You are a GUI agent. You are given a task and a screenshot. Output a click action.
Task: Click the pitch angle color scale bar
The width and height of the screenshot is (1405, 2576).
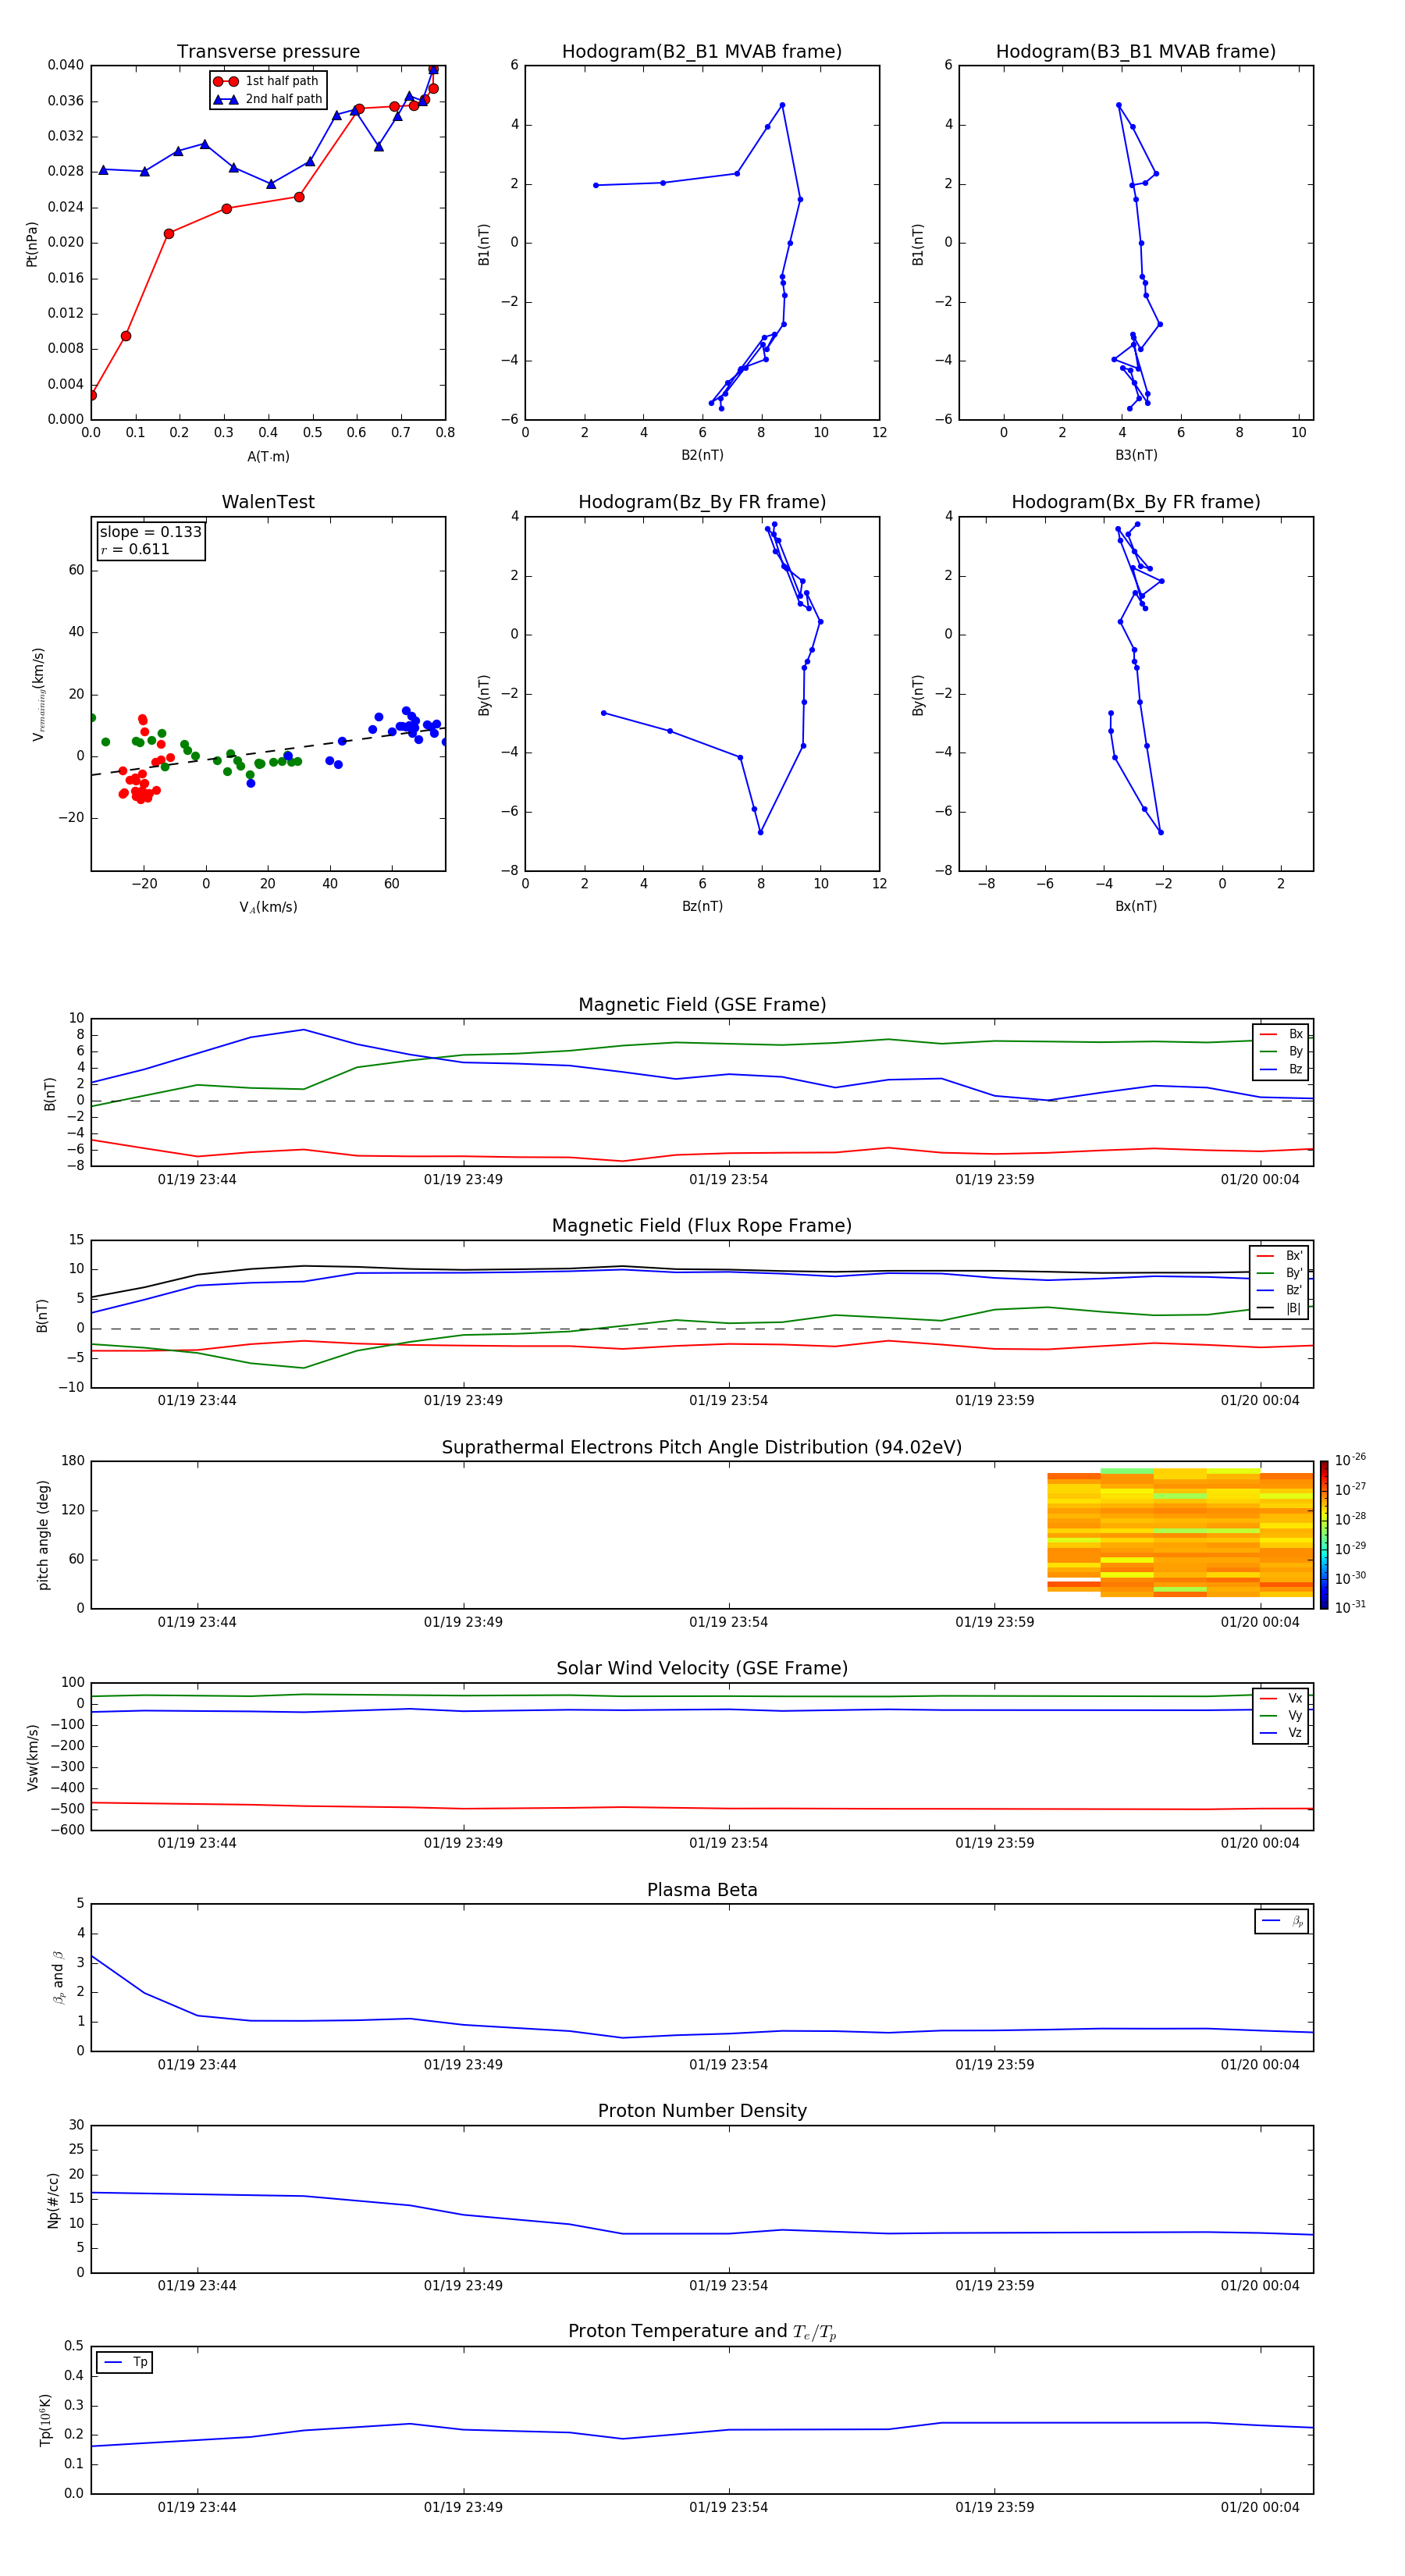click(x=1324, y=1535)
